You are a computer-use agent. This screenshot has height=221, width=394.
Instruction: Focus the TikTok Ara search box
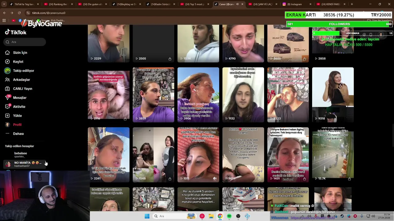(25, 42)
